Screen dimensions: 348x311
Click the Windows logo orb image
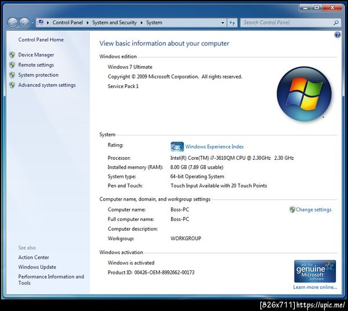[304, 94]
